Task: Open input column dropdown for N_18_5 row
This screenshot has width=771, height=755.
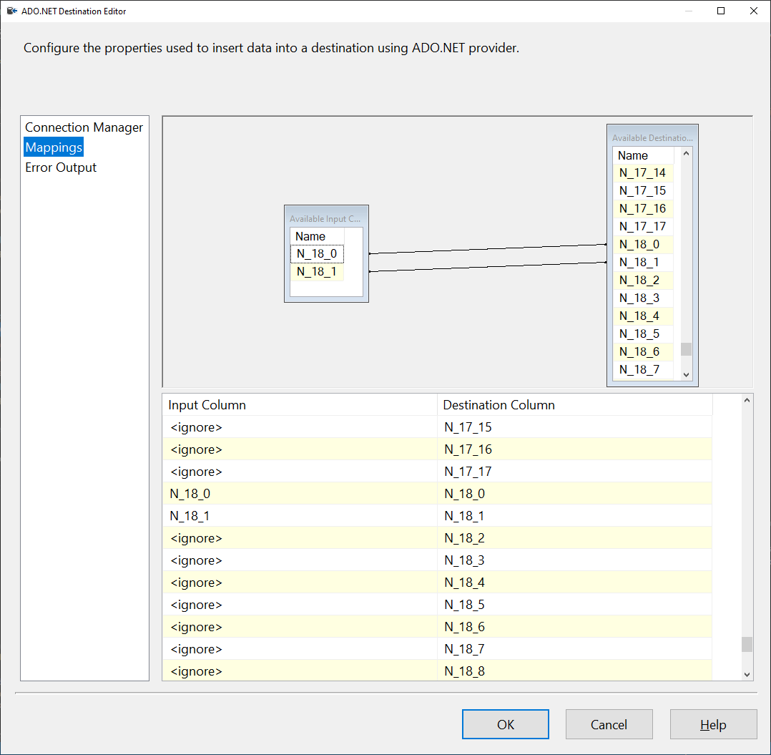Action: pos(300,605)
